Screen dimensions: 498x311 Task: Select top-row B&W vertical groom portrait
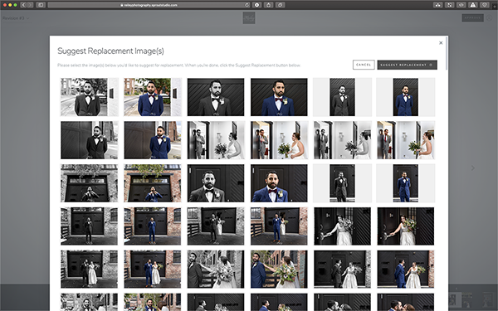[x=342, y=97]
